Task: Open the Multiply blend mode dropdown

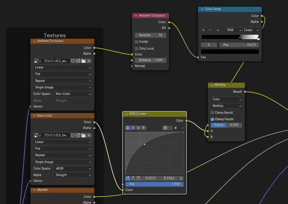Action: pyautogui.click(x=226, y=106)
